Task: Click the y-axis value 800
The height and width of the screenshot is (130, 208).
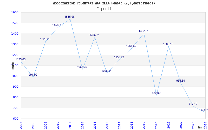Action: click(x=16, y=97)
